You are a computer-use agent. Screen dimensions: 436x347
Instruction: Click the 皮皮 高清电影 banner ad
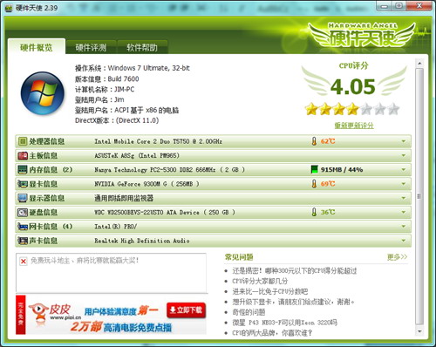click(111, 315)
